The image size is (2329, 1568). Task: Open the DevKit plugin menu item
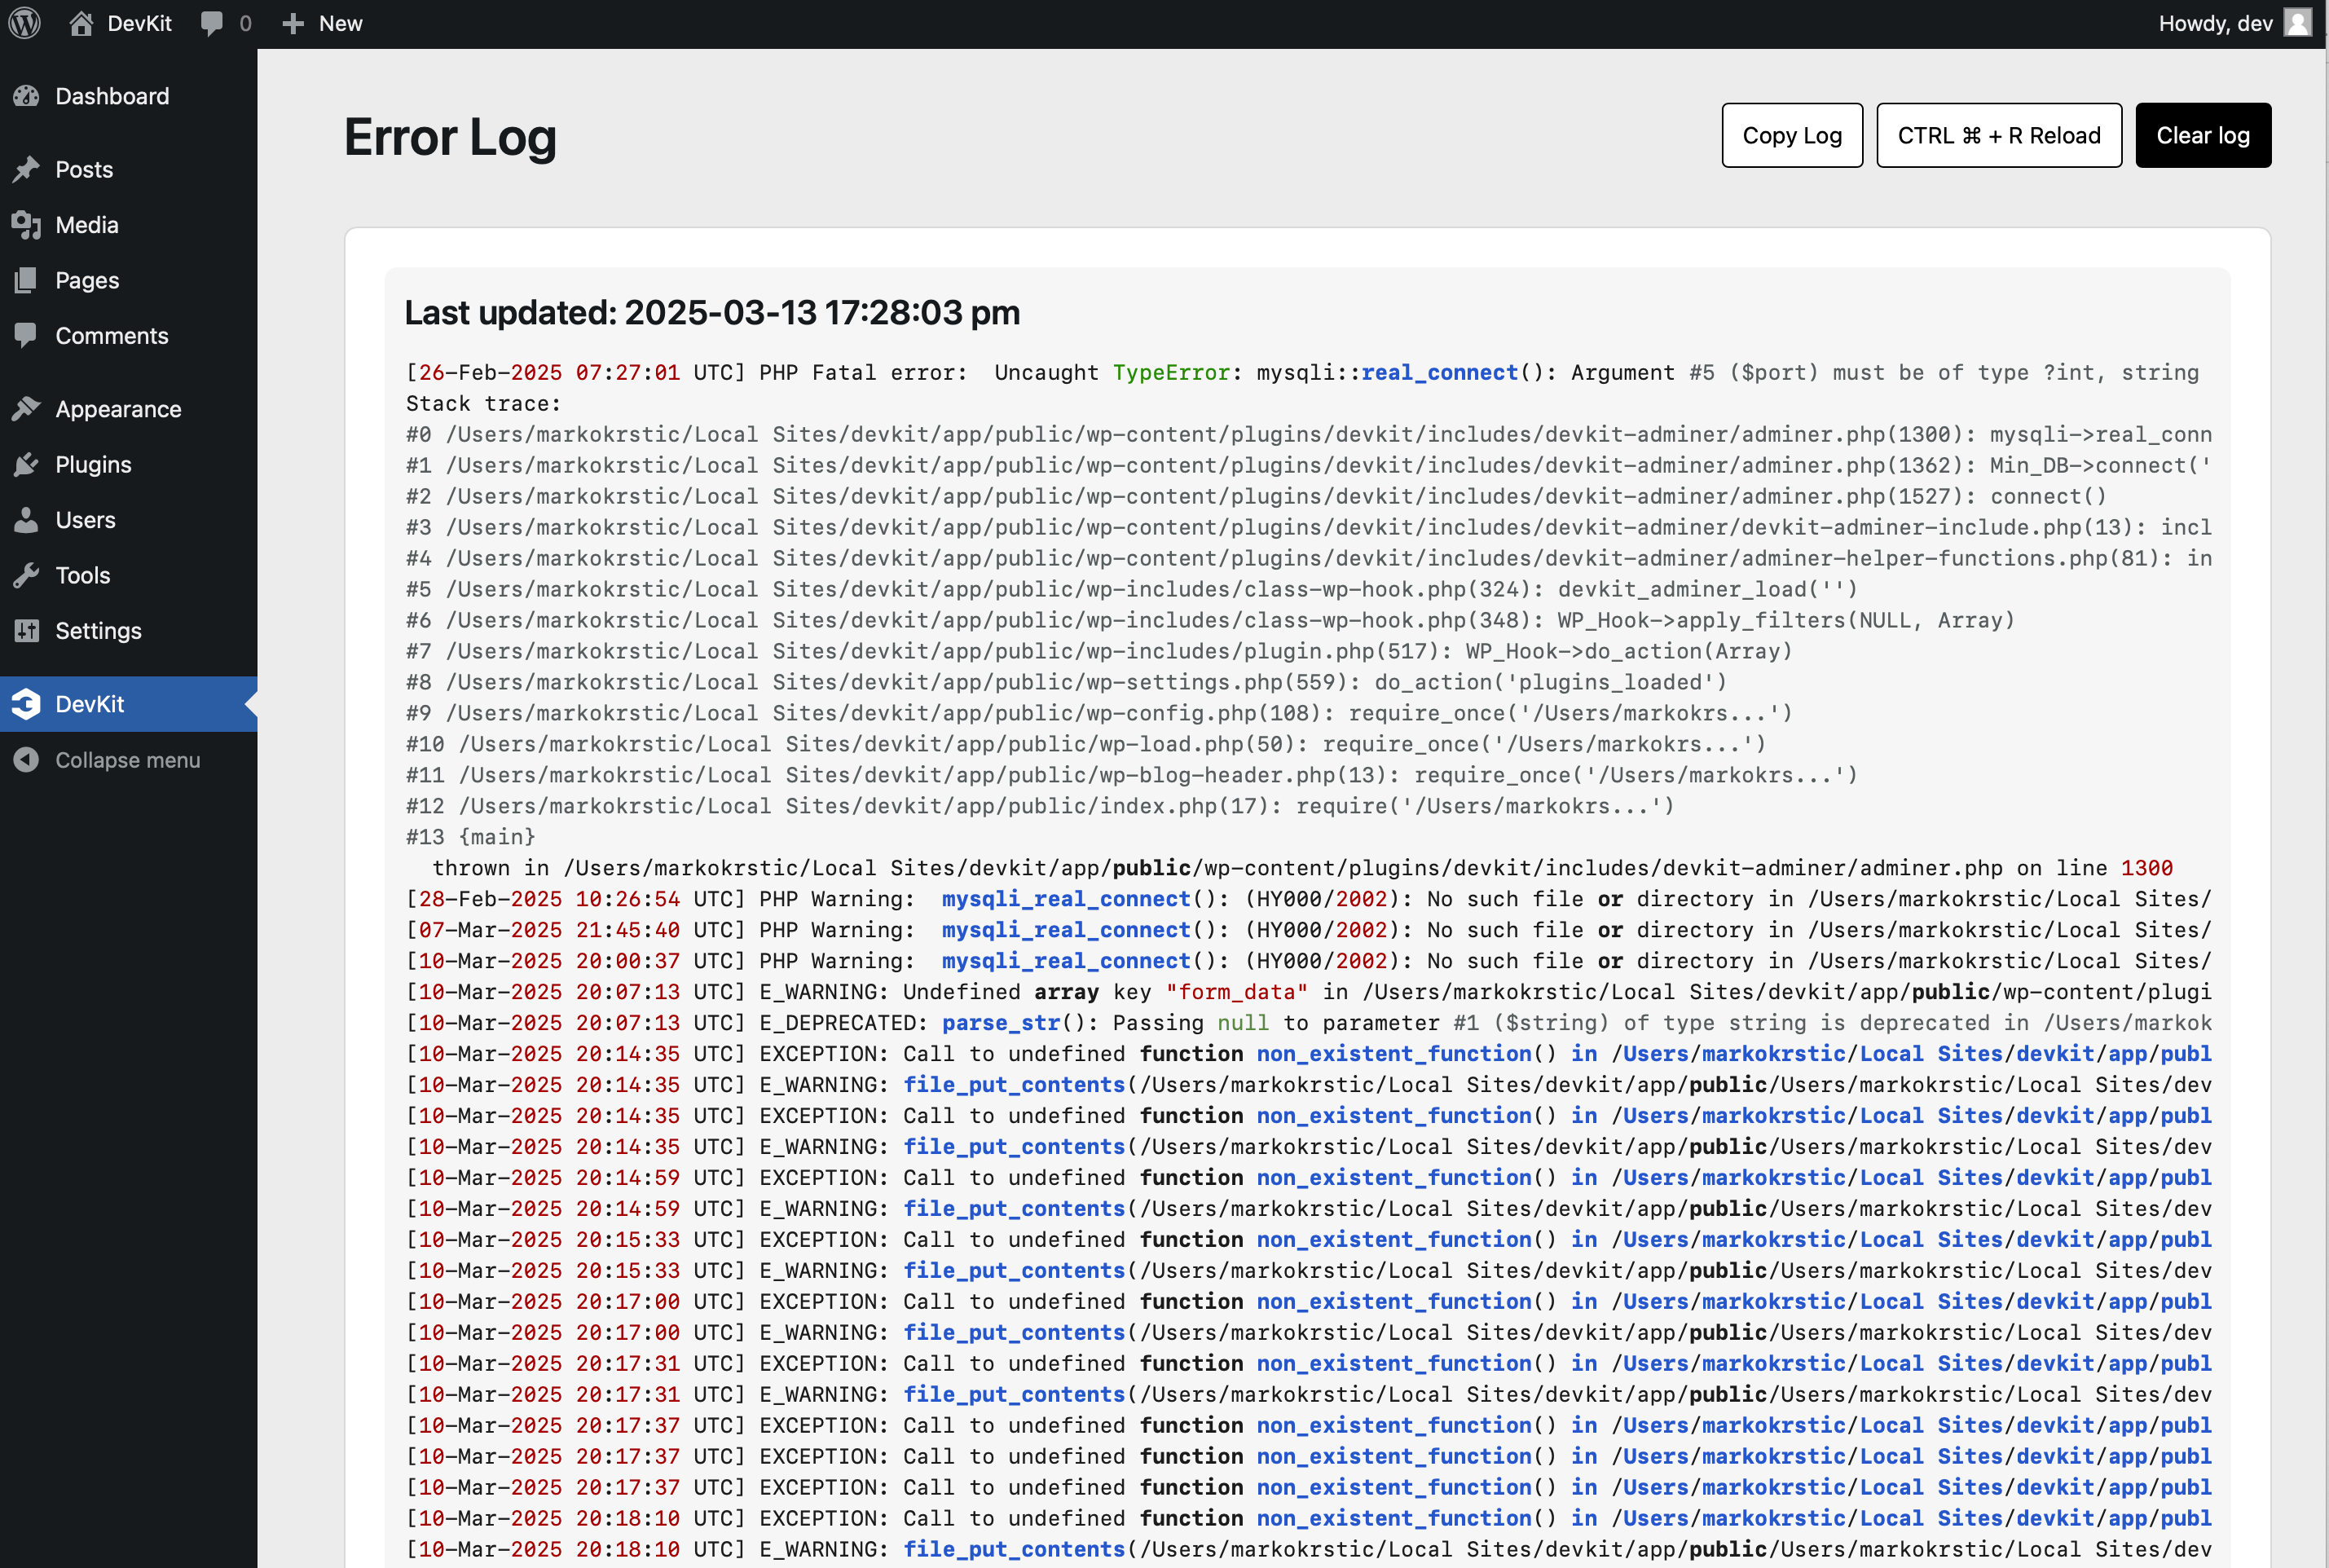(90, 704)
